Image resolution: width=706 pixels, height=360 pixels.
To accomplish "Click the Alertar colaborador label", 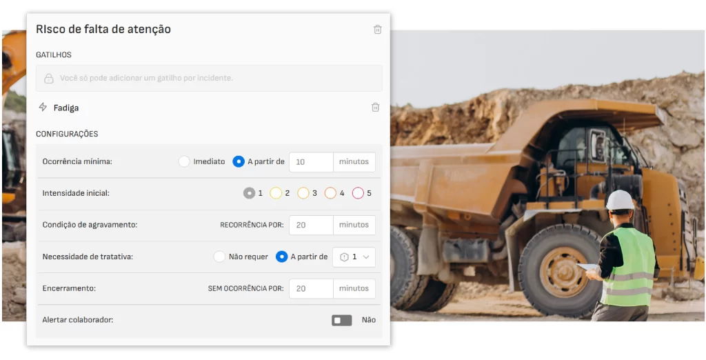I will [x=77, y=321].
